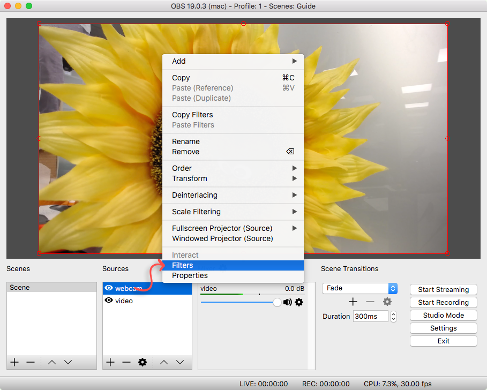Select the webcam source row

[x=147, y=288]
